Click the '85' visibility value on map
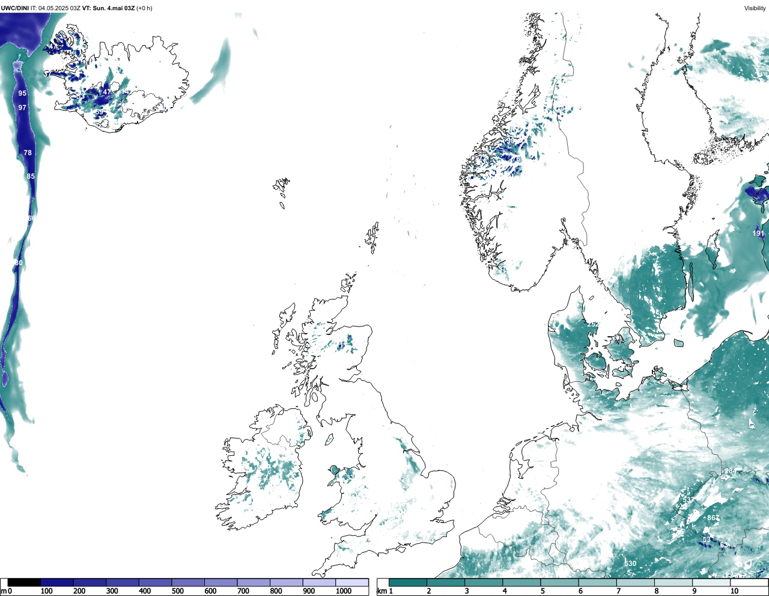Viewport: 769px width, 596px height. click(31, 176)
